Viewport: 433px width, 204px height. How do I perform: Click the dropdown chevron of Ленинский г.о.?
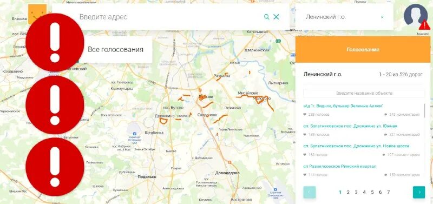(x=382, y=17)
